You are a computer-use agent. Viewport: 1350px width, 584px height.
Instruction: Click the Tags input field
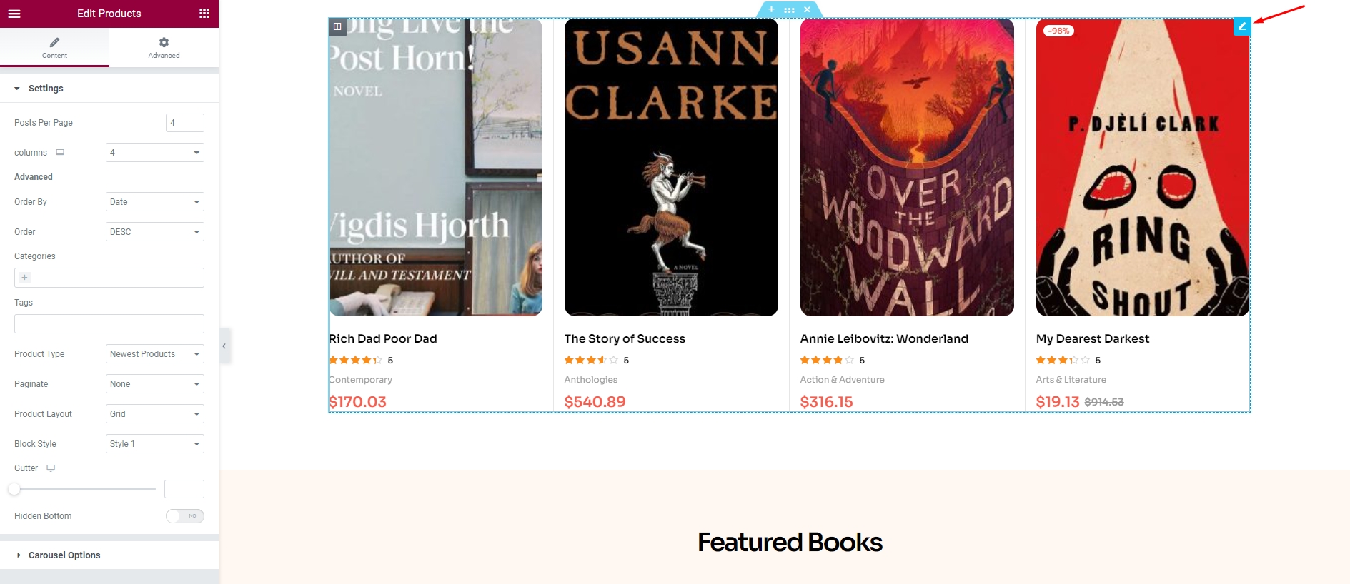109,323
